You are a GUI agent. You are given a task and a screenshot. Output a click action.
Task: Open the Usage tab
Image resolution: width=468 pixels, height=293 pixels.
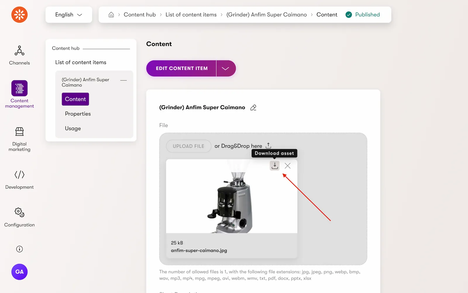point(73,128)
